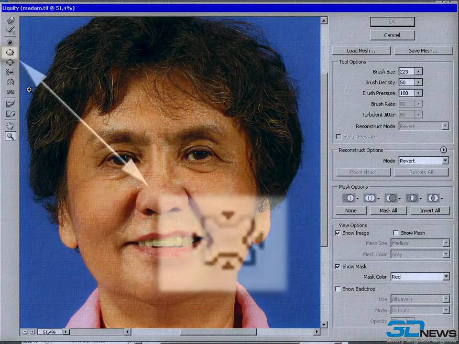Click the Turbulent Jitter disabled field
The width and height of the screenshot is (459, 344).
coord(407,115)
